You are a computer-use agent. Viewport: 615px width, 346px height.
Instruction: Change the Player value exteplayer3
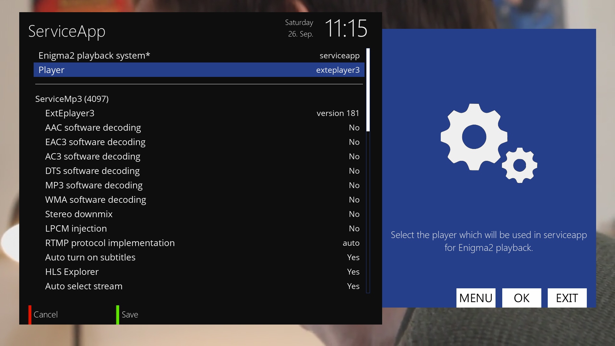338,70
